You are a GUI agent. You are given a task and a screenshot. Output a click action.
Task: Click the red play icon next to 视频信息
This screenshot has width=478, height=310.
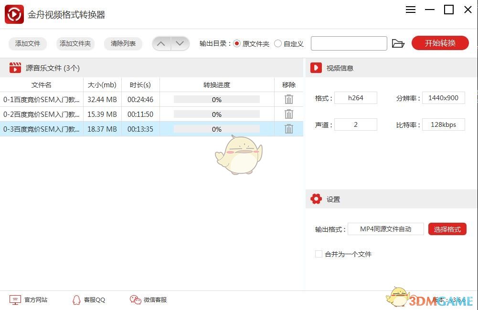(316, 67)
